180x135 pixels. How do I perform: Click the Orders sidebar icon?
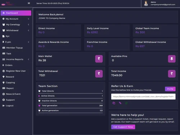(x=3, y=65)
